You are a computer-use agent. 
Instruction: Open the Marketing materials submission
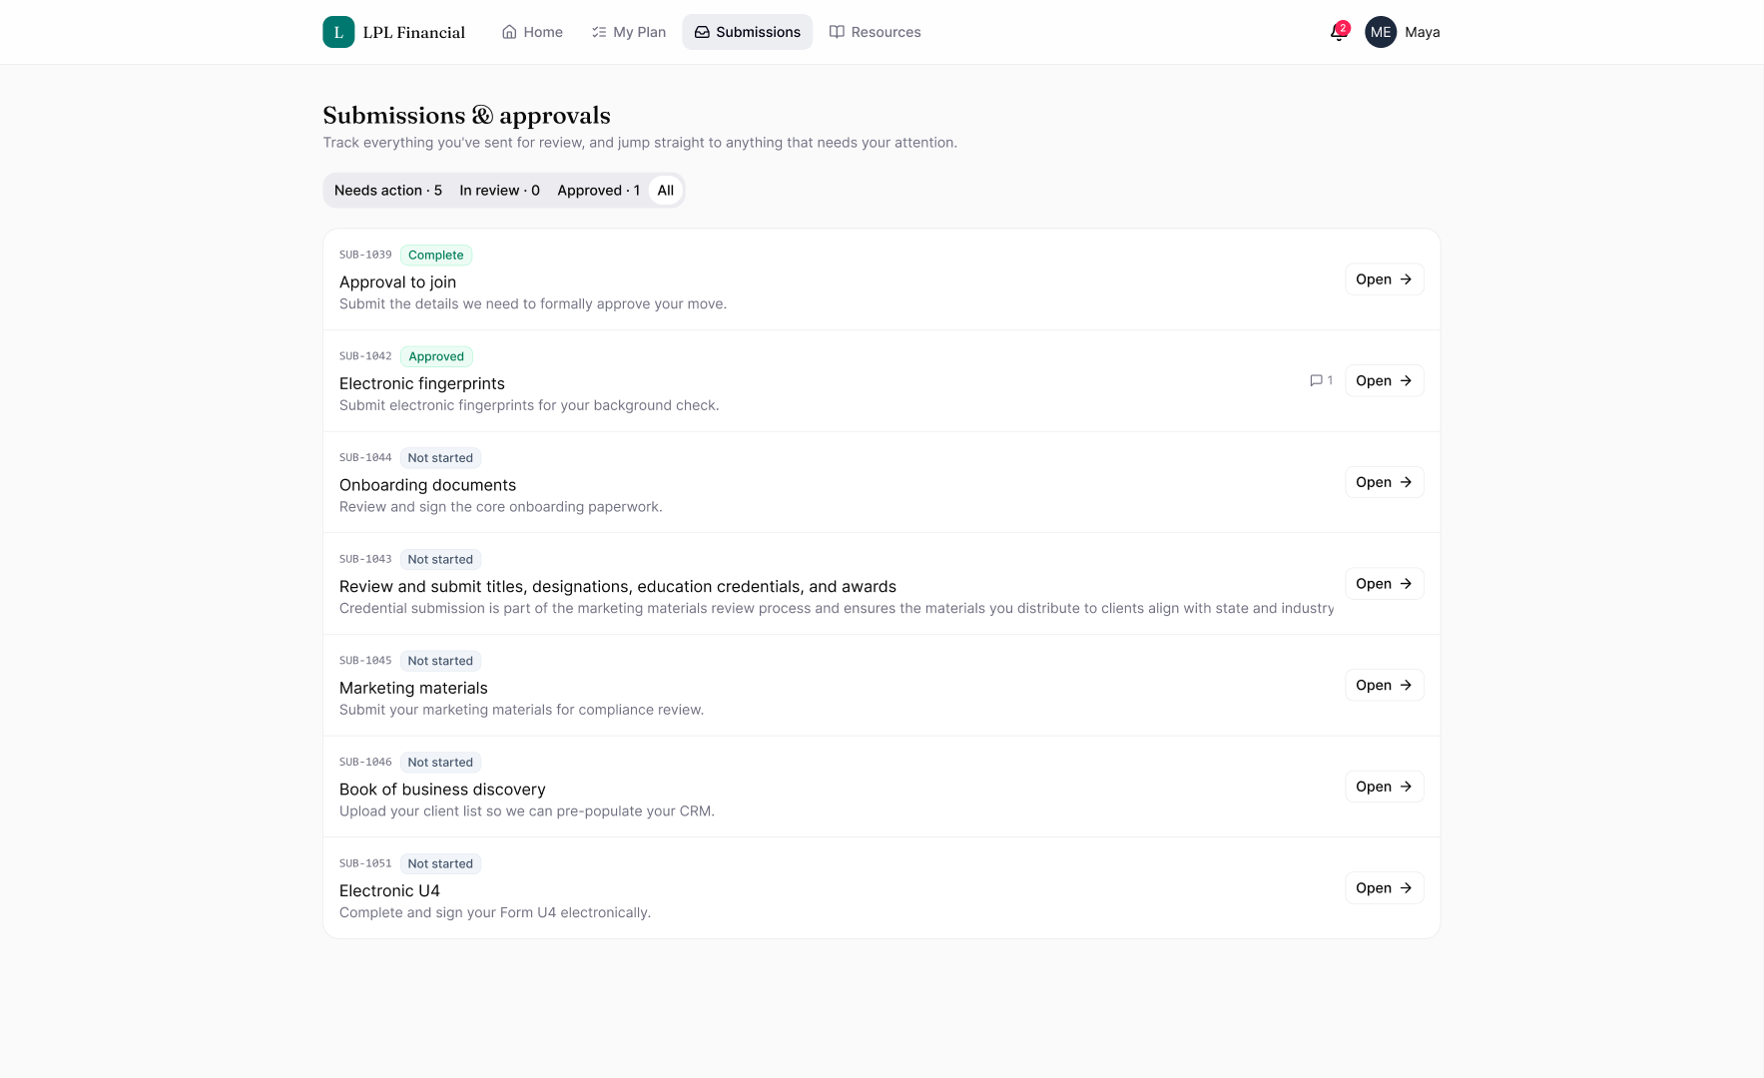(x=1384, y=685)
